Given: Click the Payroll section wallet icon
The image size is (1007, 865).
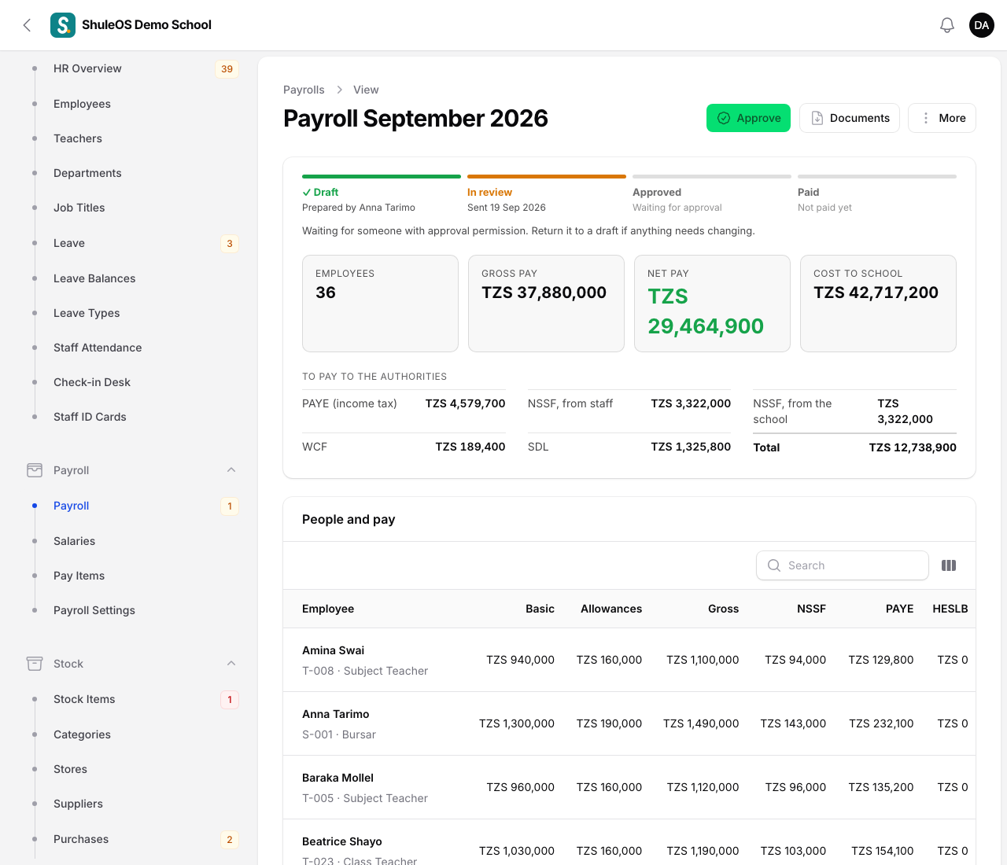Looking at the screenshot, I should click(35, 470).
